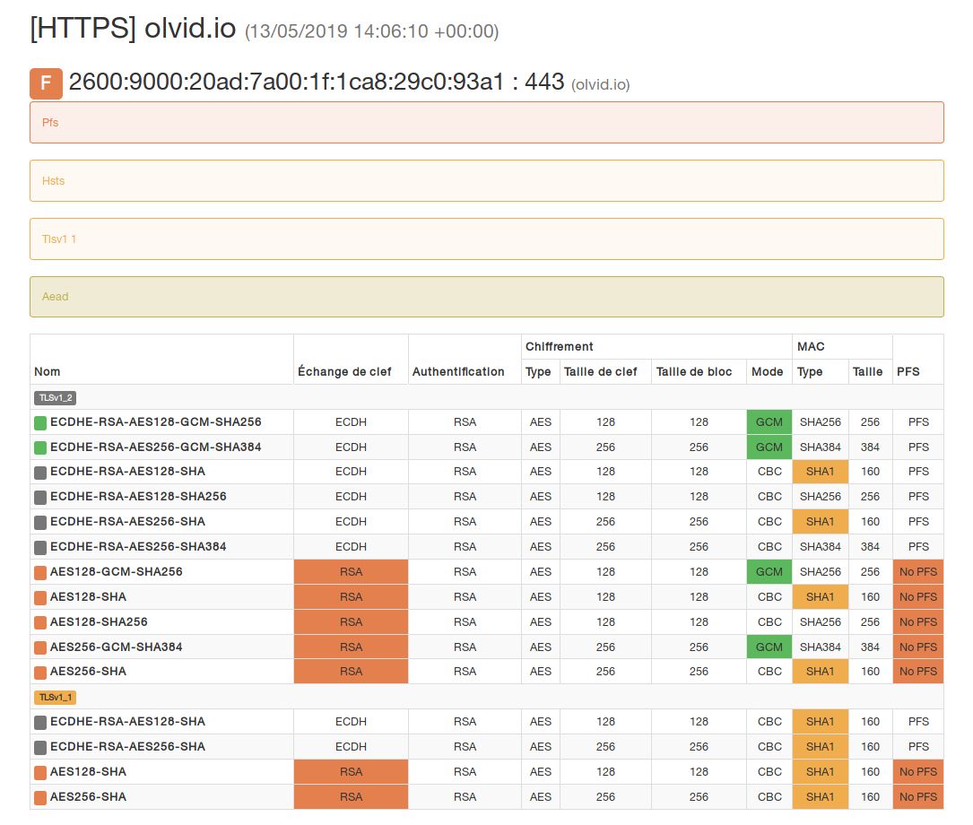Click green square beside ECDHE-RSA-AES128-GCM-SHA256
973x825 pixels.
(x=40, y=422)
